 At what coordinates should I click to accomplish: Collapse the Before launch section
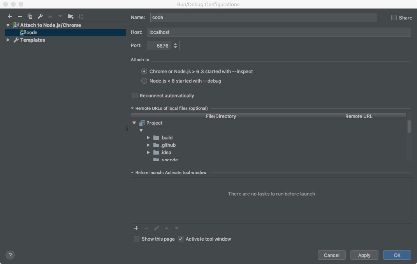(x=132, y=172)
